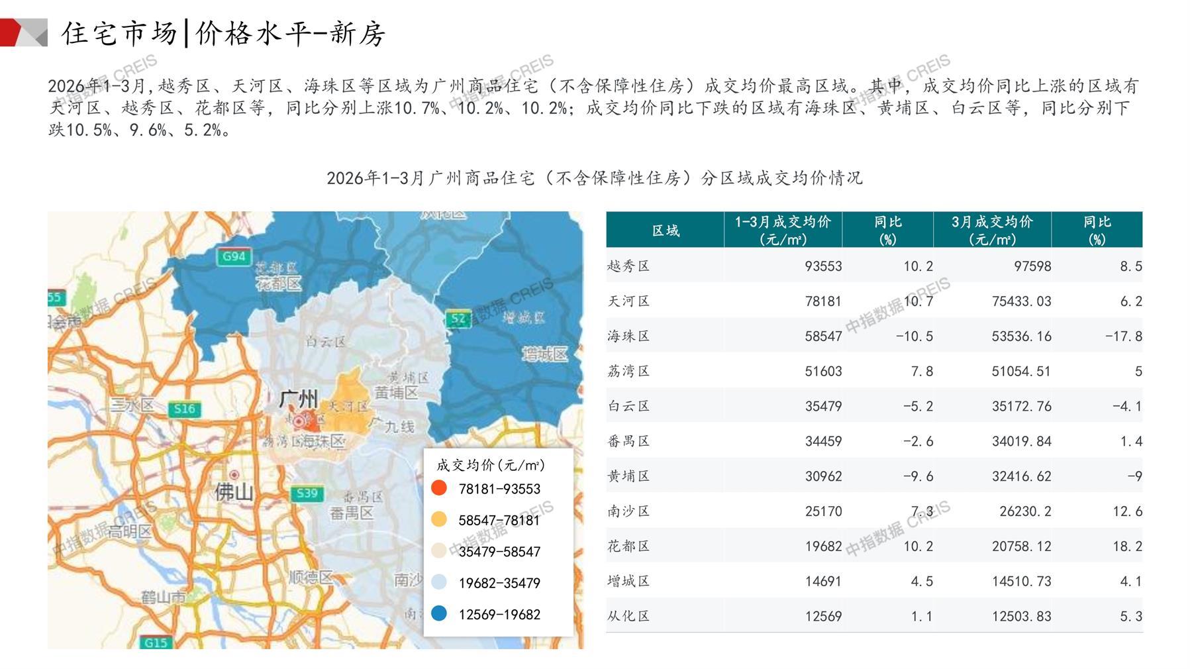Click the 3月成交均价 column header
This screenshot has height=669, width=1190.
coord(991,230)
